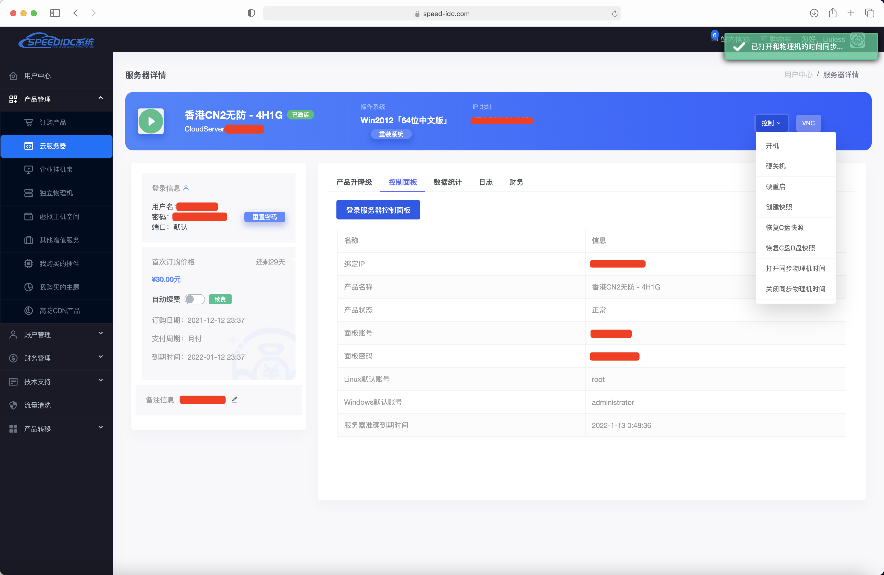Switch to the 产品升降级 tab

point(354,182)
